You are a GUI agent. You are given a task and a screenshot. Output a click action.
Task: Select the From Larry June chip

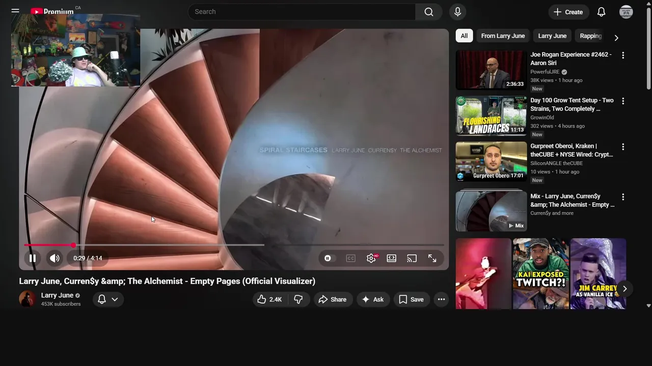coord(503,36)
